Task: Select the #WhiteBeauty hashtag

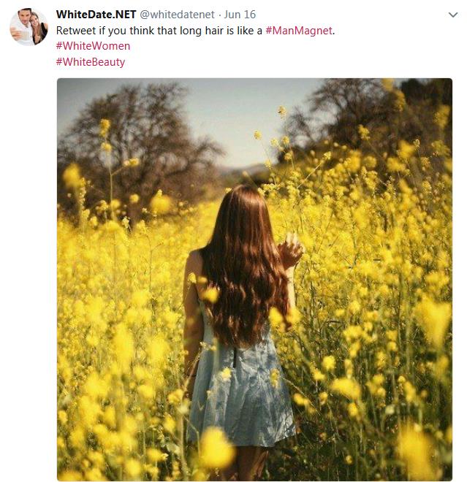Action: point(91,62)
